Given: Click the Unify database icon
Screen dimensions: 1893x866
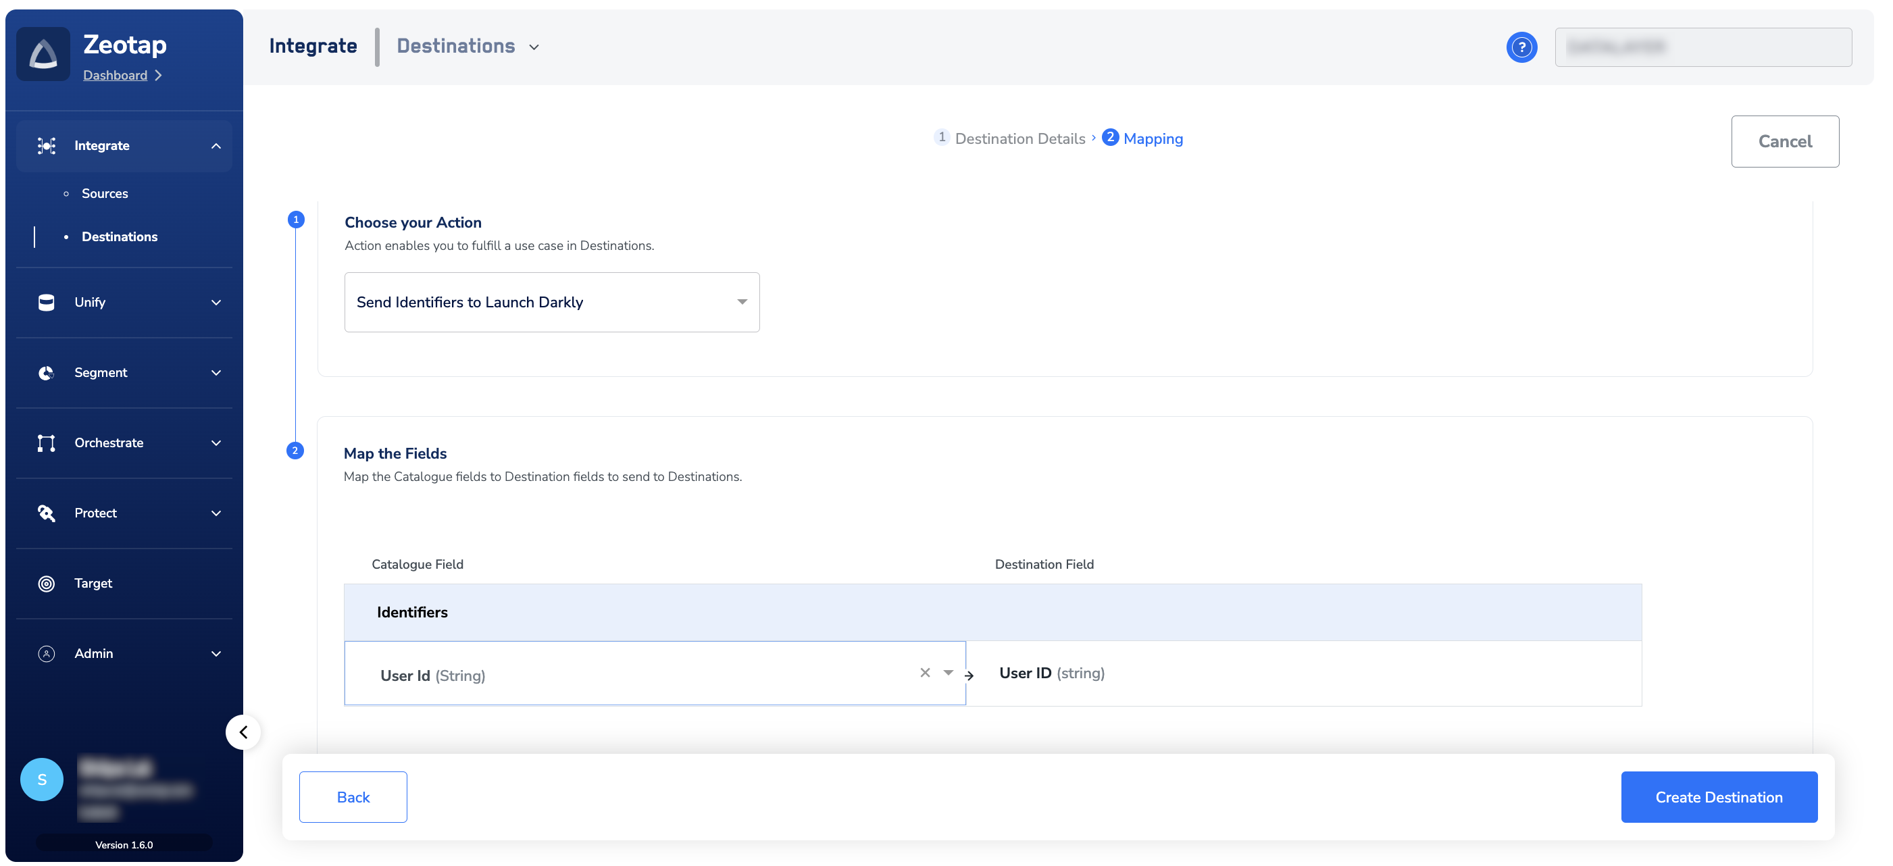Looking at the screenshot, I should click(47, 303).
